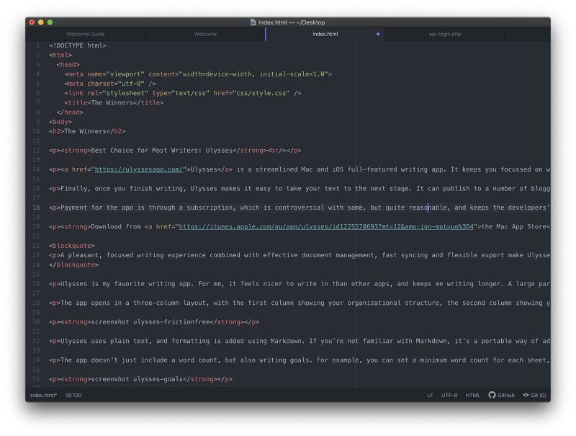Click cursor position 18:100 in status bar
The image size is (576, 436).
point(73,395)
